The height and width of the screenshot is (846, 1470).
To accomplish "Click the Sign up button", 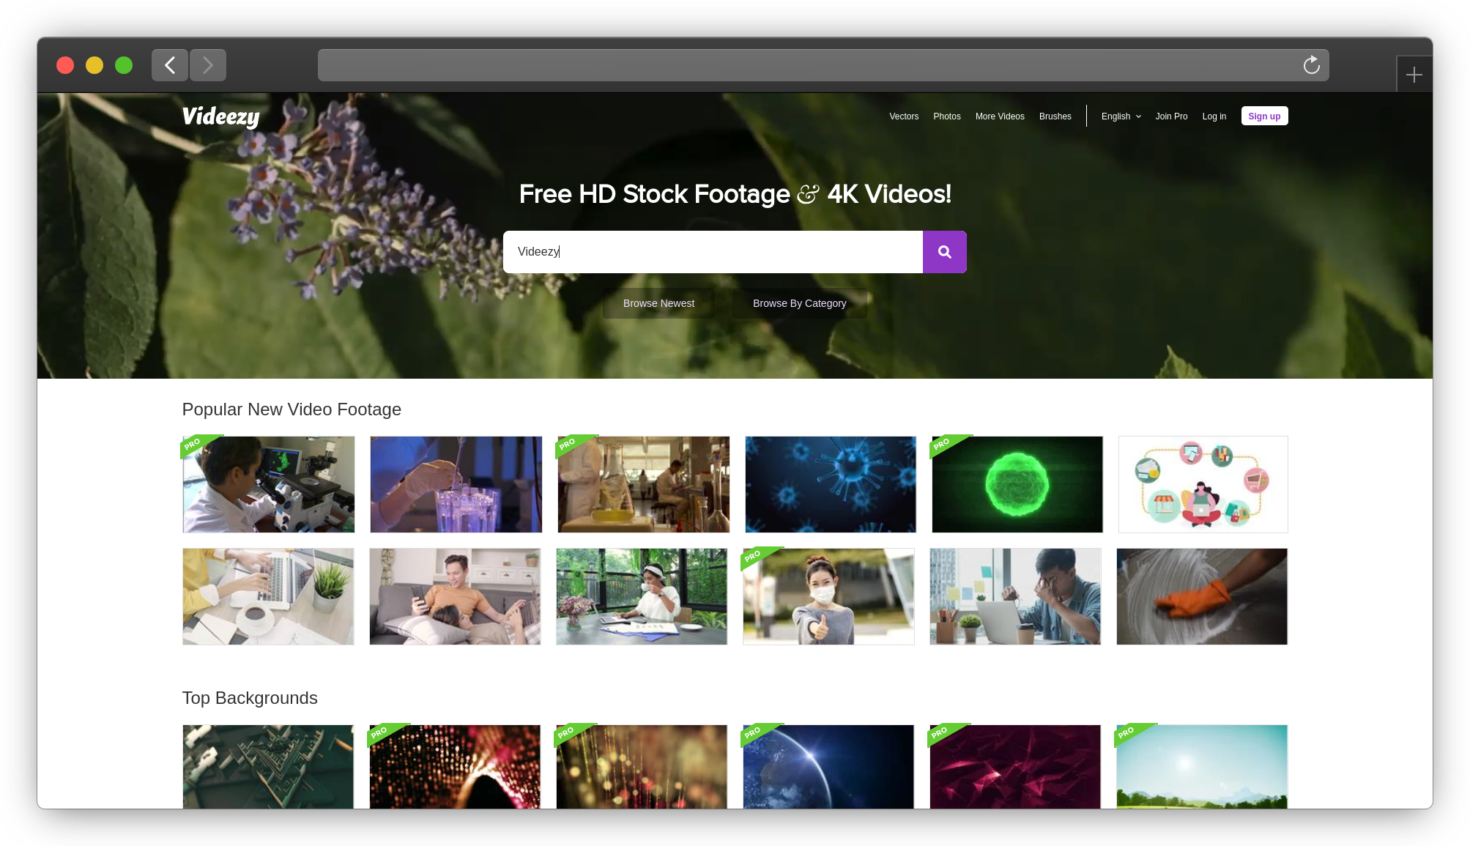I will 1263,116.
